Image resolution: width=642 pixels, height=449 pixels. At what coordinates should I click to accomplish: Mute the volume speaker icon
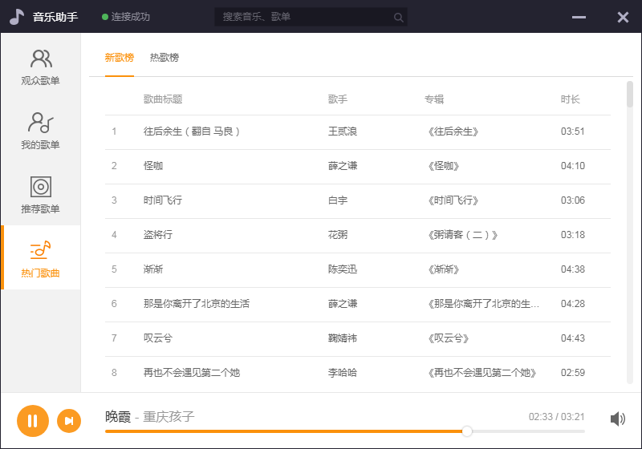tap(617, 419)
